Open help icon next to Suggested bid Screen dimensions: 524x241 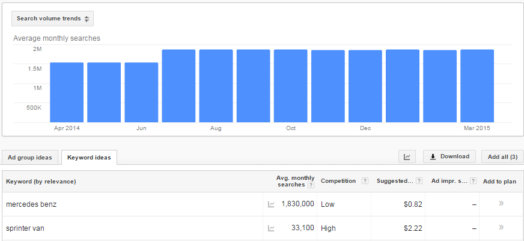(x=419, y=181)
